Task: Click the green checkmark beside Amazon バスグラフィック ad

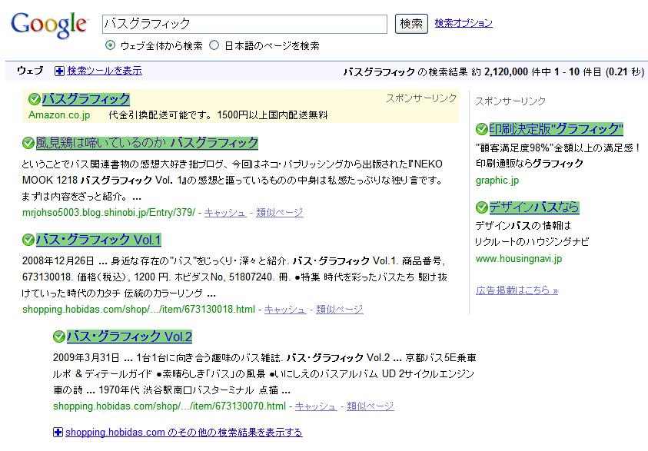Action: 35,99
